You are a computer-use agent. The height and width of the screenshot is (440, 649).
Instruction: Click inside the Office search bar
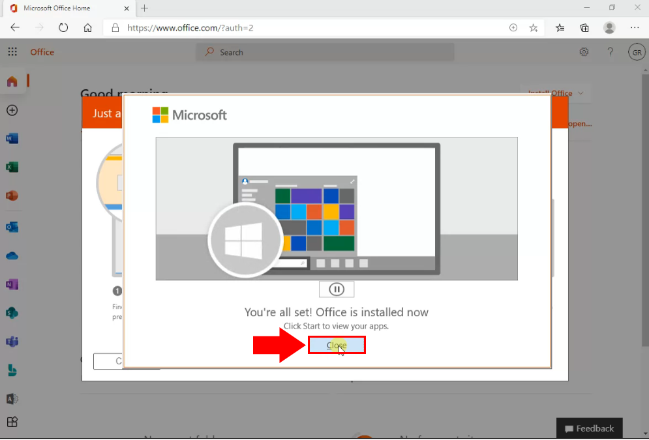click(x=326, y=51)
